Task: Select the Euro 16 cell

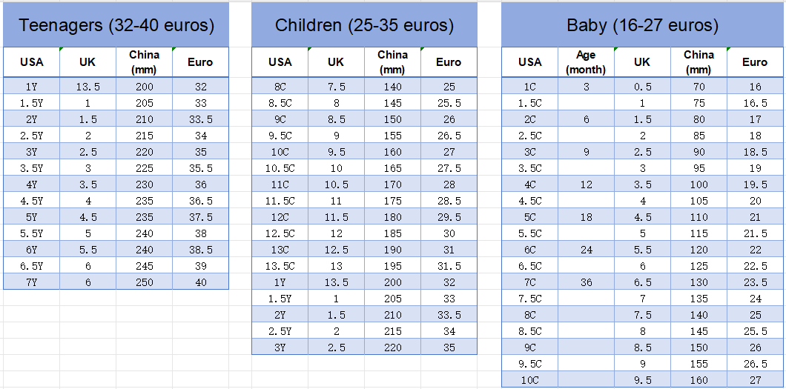Action: (755, 87)
